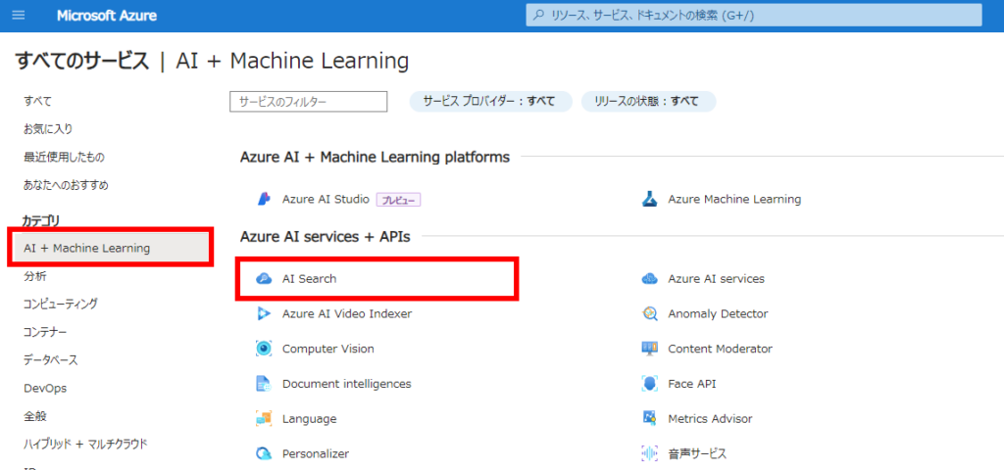Select the データベース category
1004x470 pixels.
[51, 360]
